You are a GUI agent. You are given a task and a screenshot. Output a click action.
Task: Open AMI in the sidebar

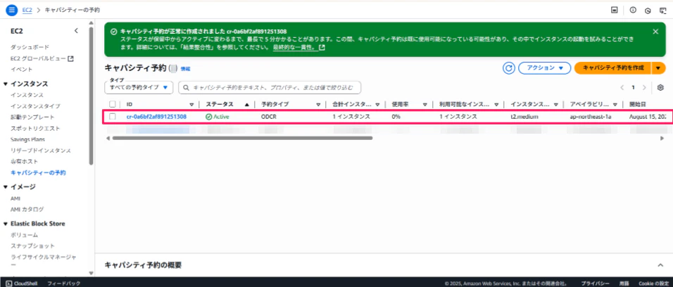pyautogui.click(x=15, y=198)
